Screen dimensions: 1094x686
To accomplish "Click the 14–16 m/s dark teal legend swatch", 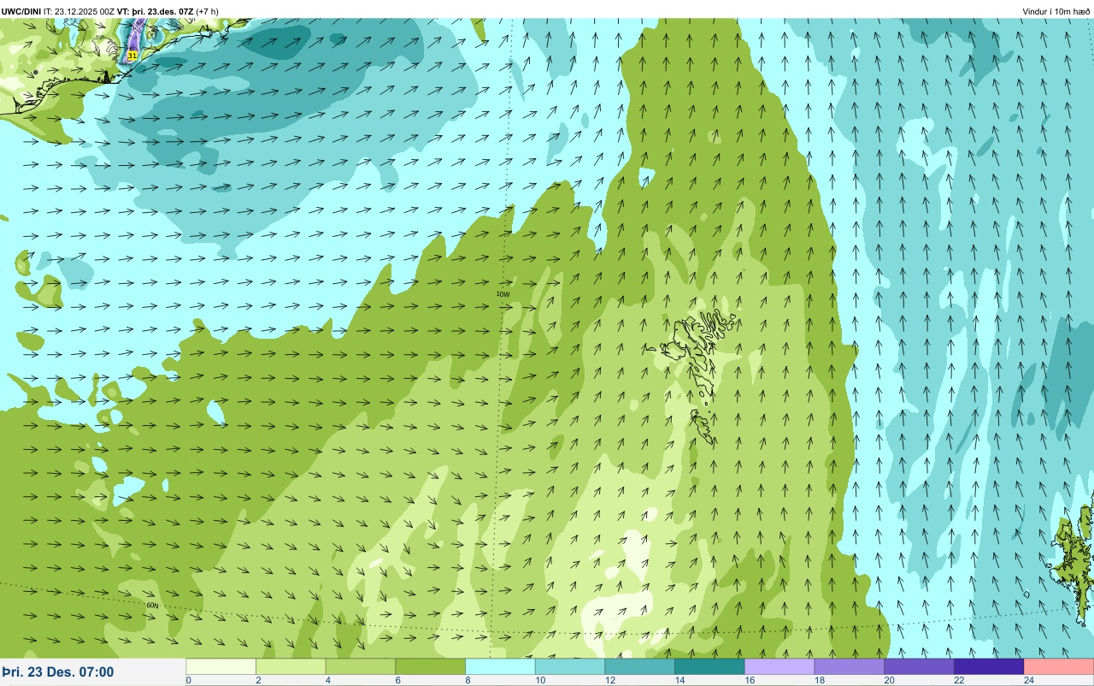I will 710,666.
